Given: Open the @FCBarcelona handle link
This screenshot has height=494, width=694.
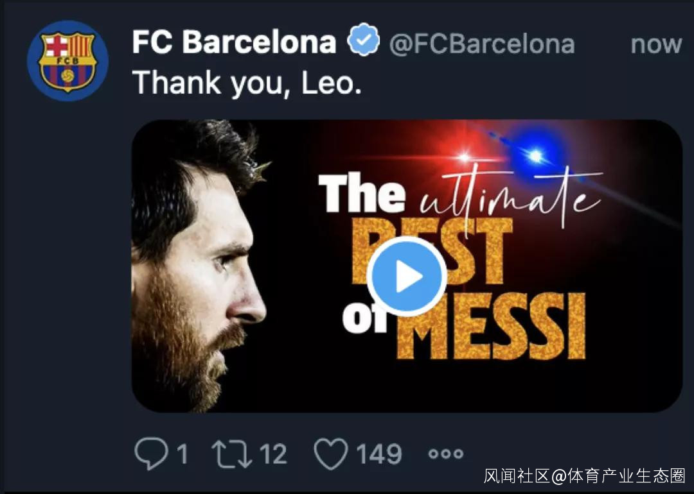Looking at the screenshot, I should tap(481, 44).
